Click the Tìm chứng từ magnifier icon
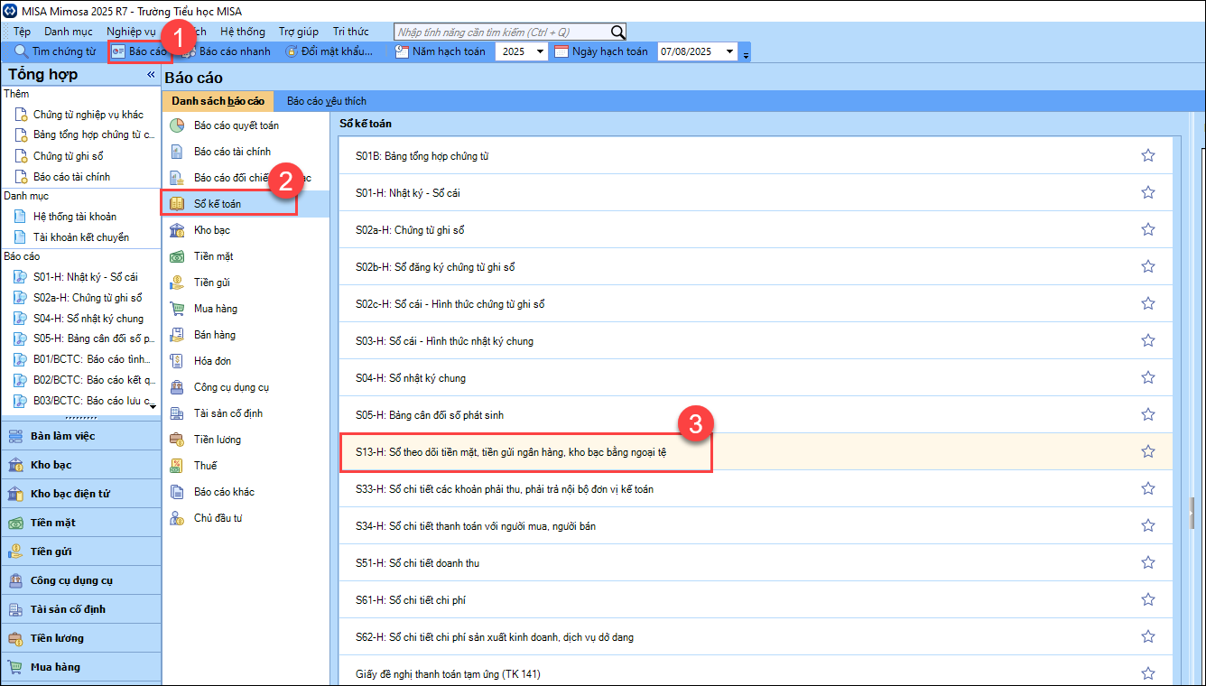 pos(21,51)
